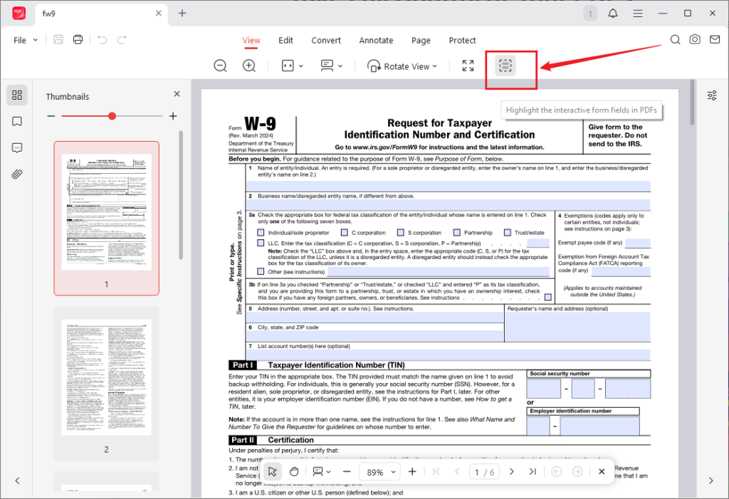Click the Undo arrow
The width and height of the screenshot is (729, 499).
103,40
